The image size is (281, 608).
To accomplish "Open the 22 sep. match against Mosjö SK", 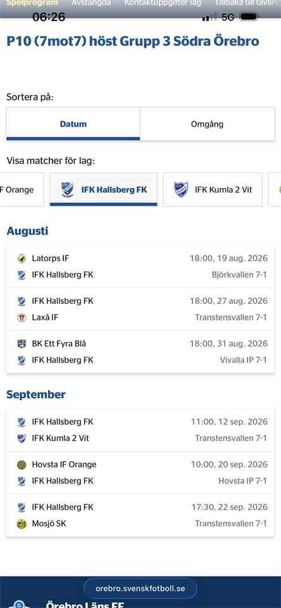I will click(x=140, y=516).
